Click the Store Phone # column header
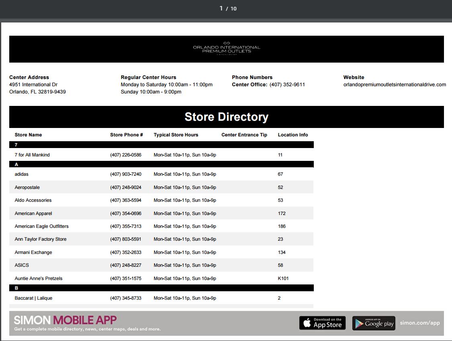 click(x=126, y=135)
